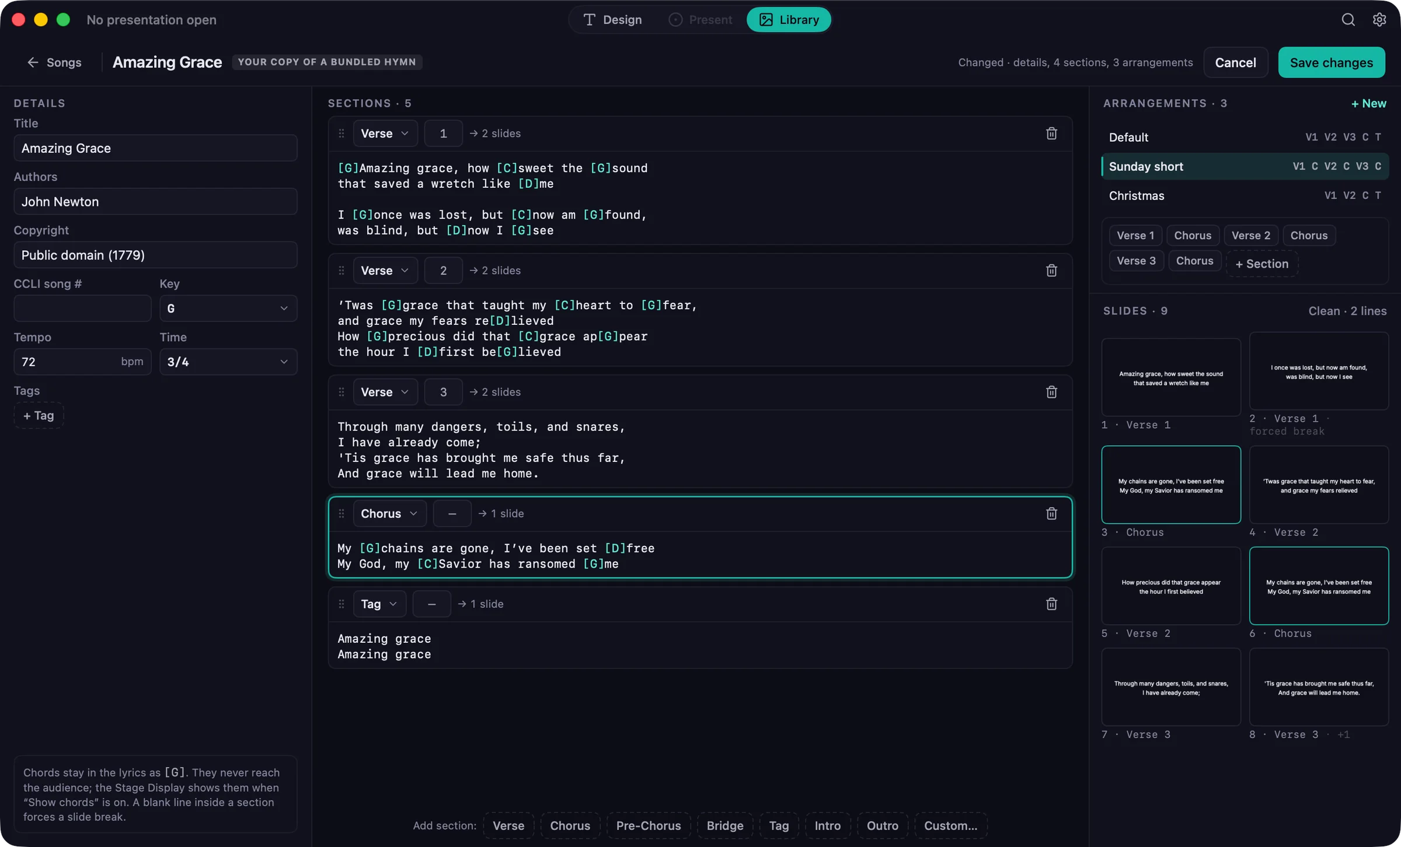Click Save changes button

click(1332, 62)
